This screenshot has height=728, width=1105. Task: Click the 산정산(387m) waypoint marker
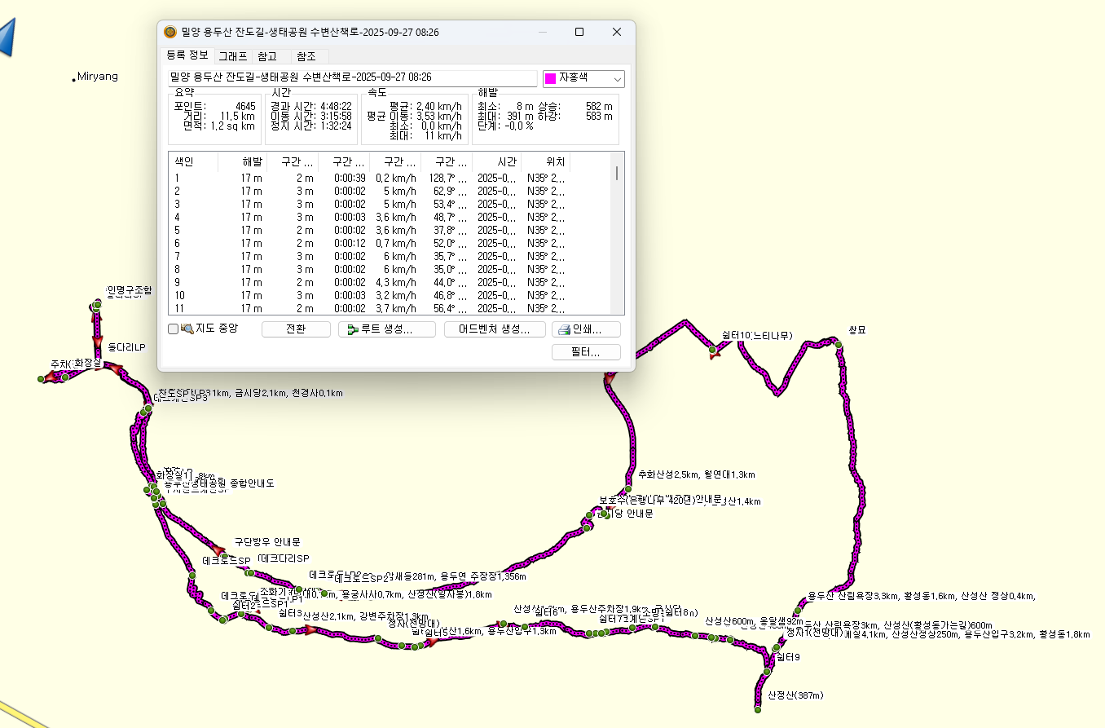point(758,710)
